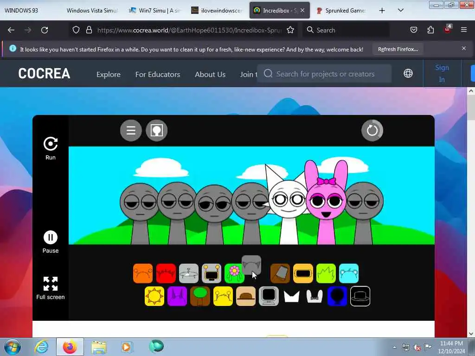Image resolution: width=475 pixels, height=356 pixels.
Task: Launch Windows Media Player from taskbar
Action: 126,347
